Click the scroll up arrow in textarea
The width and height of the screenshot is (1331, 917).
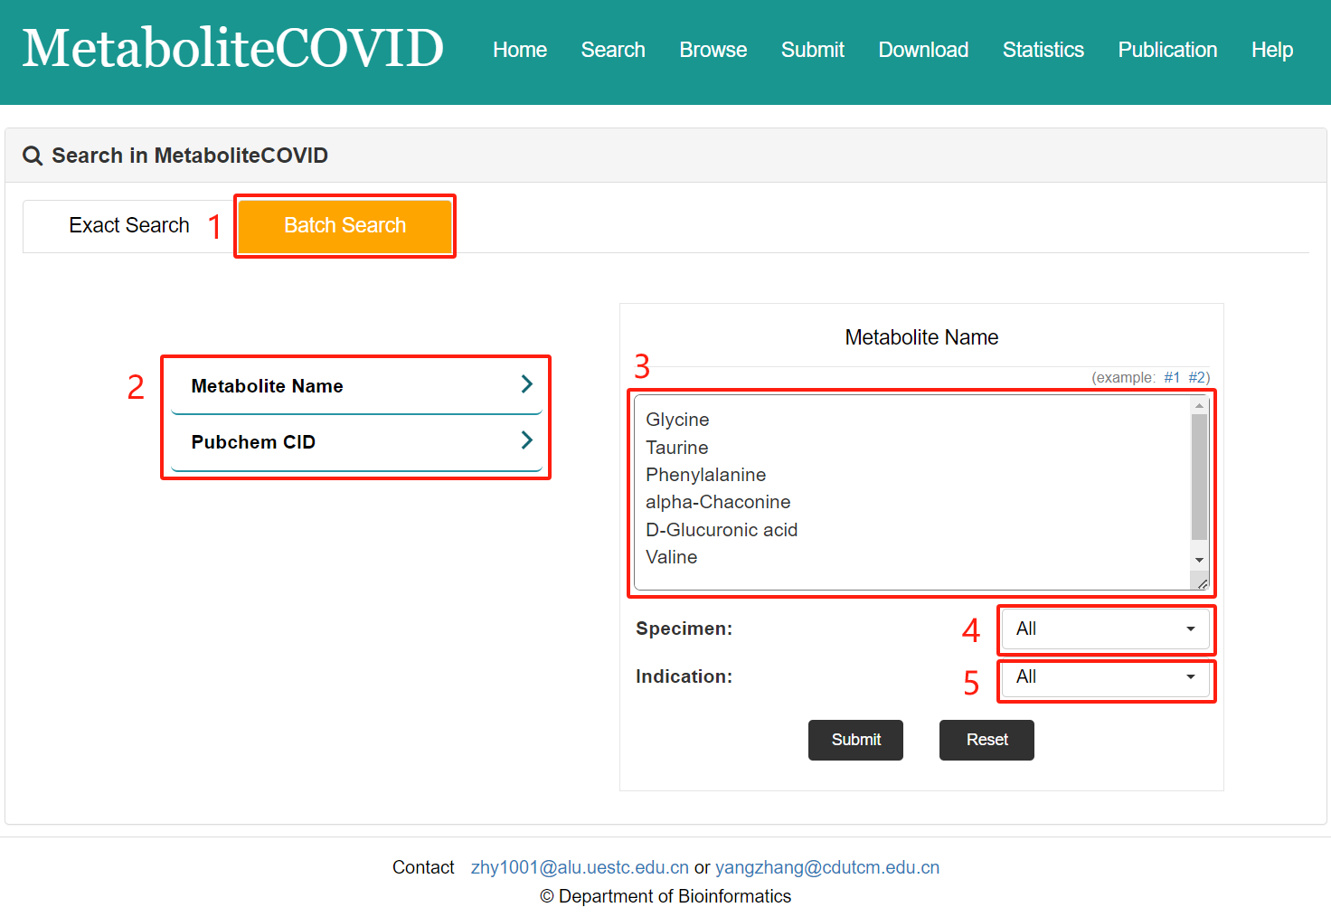pos(1199,405)
